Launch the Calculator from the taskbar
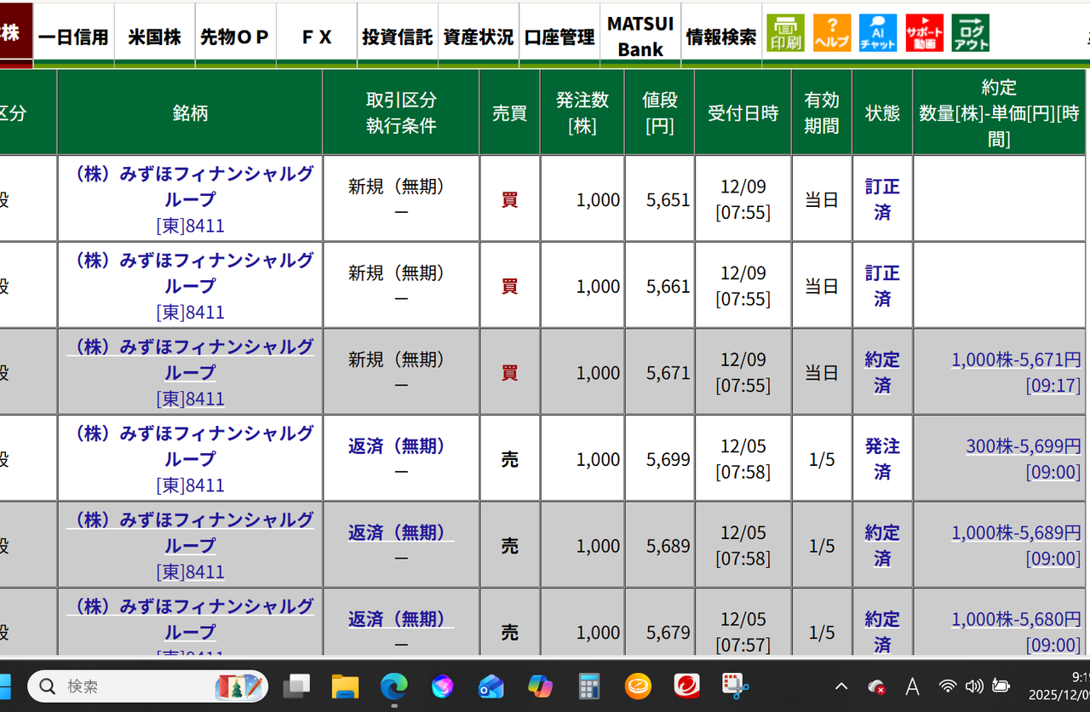 click(588, 686)
